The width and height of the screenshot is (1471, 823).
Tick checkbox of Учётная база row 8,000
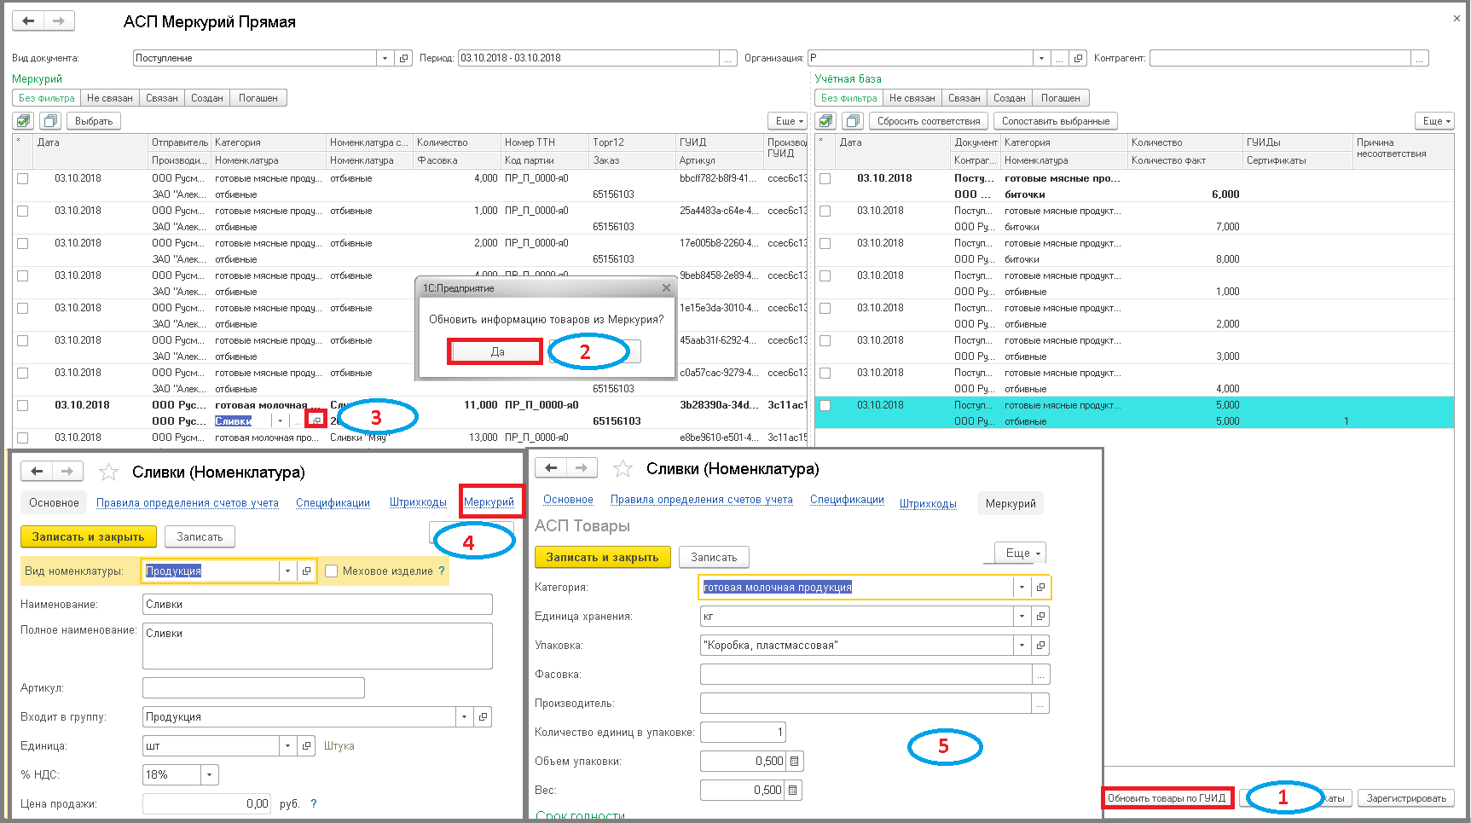tap(825, 244)
